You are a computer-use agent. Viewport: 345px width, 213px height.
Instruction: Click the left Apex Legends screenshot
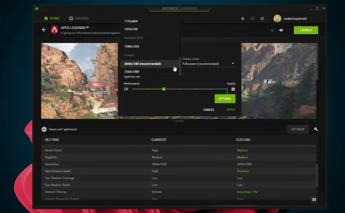coord(79,81)
